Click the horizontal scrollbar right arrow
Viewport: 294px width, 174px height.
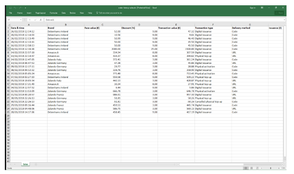(283, 164)
